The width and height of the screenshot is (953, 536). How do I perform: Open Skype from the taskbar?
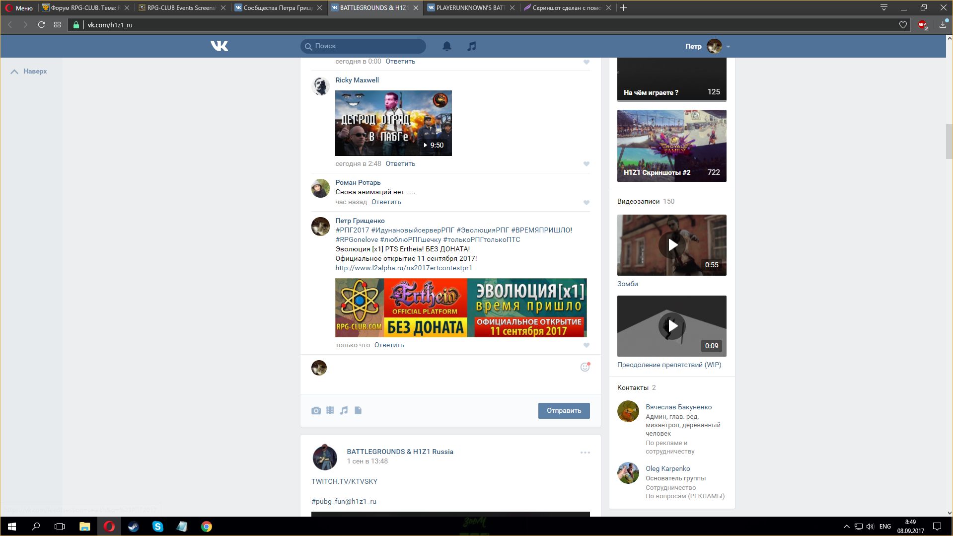157,527
